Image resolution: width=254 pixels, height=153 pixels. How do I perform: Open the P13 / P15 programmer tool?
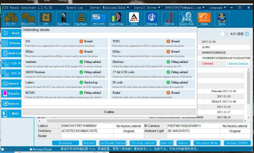pyautogui.click(x=11, y=19)
